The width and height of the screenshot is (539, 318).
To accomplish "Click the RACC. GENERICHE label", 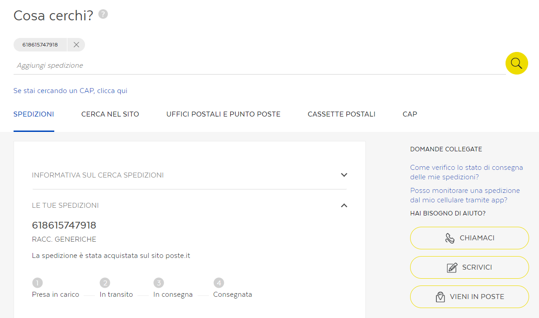I will pyautogui.click(x=64, y=239).
